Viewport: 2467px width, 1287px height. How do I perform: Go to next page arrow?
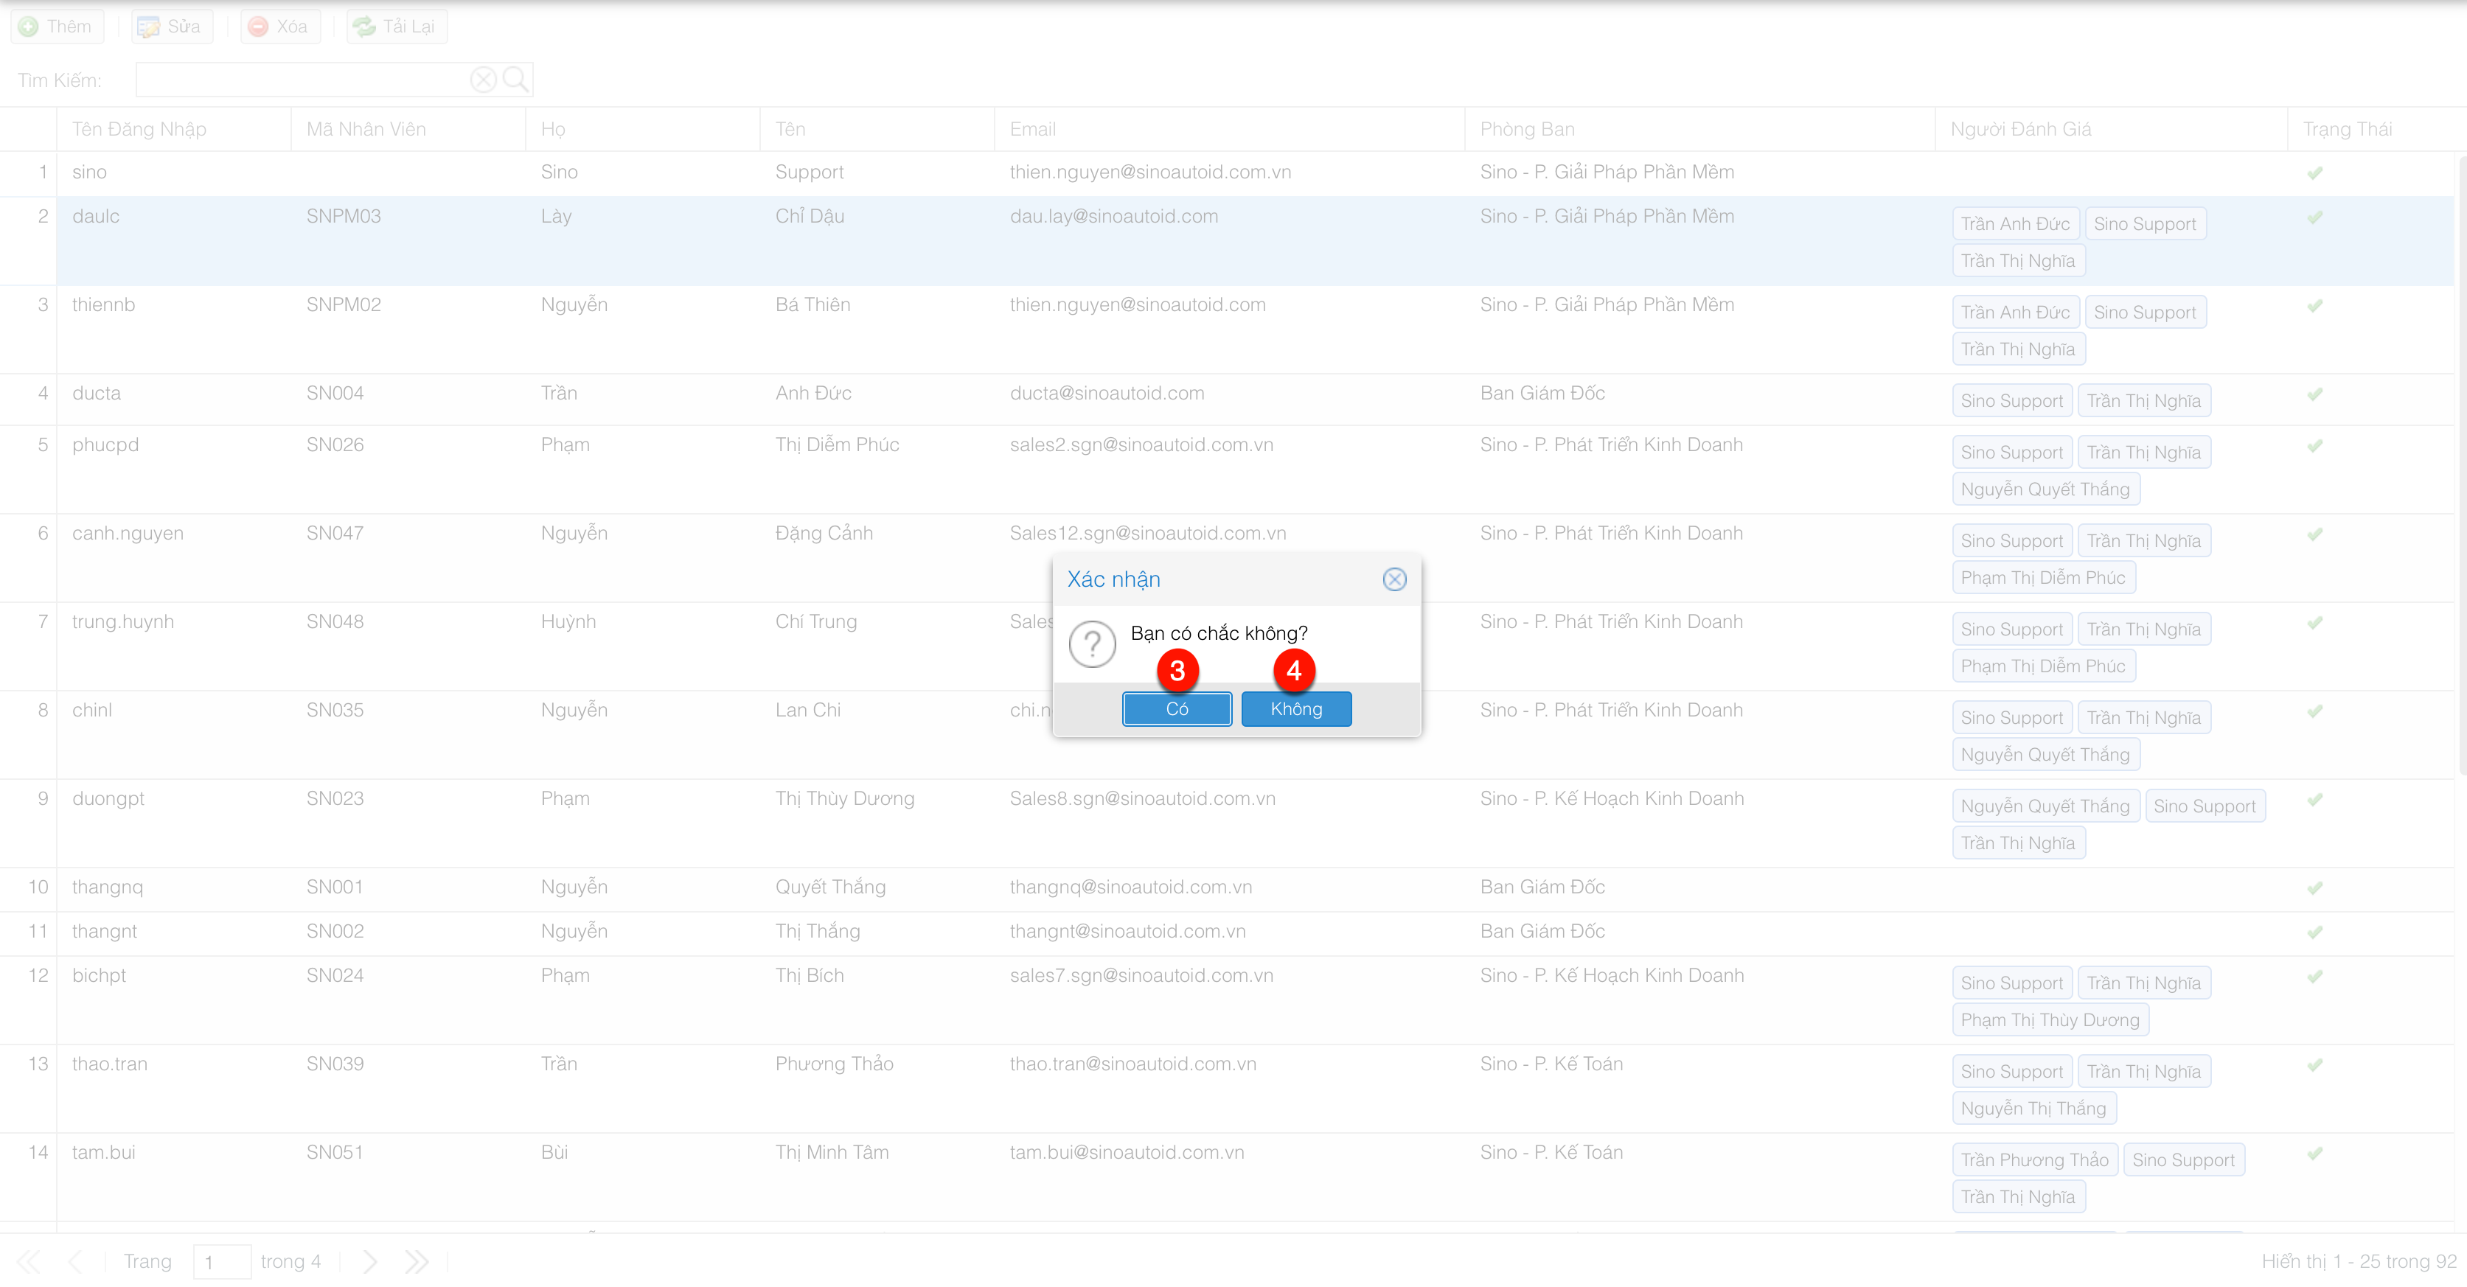point(371,1261)
